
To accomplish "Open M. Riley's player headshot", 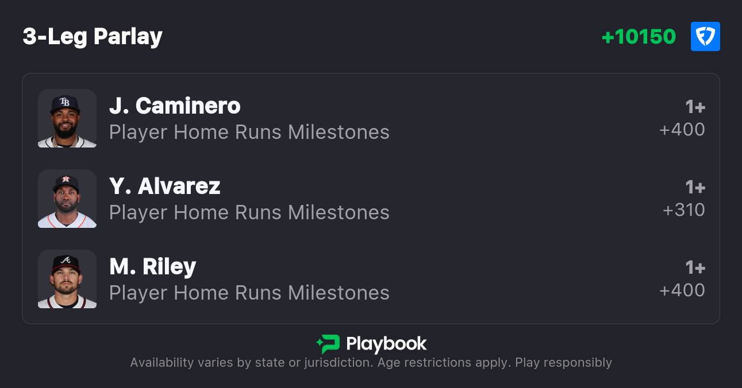I will pyautogui.click(x=67, y=279).
